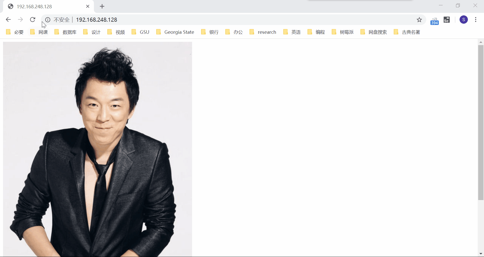Open the Chrome three-dot menu
This screenshot has height=257, width=484.
coord(476,20)
